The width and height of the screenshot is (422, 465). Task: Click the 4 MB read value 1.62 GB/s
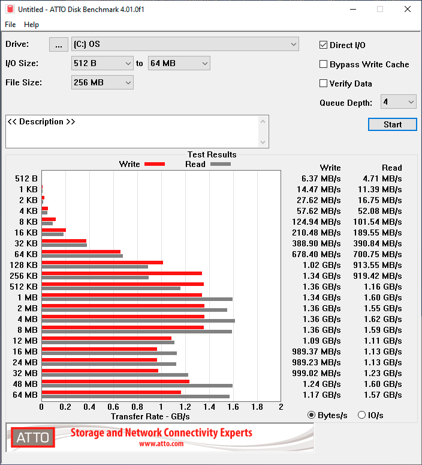pos(382,319)
